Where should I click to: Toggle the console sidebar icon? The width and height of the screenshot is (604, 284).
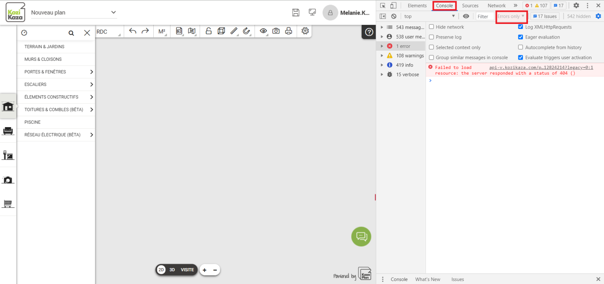(383, 16)
